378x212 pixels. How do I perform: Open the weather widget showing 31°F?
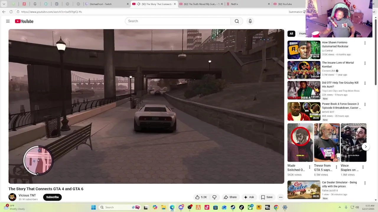point(14,207)
